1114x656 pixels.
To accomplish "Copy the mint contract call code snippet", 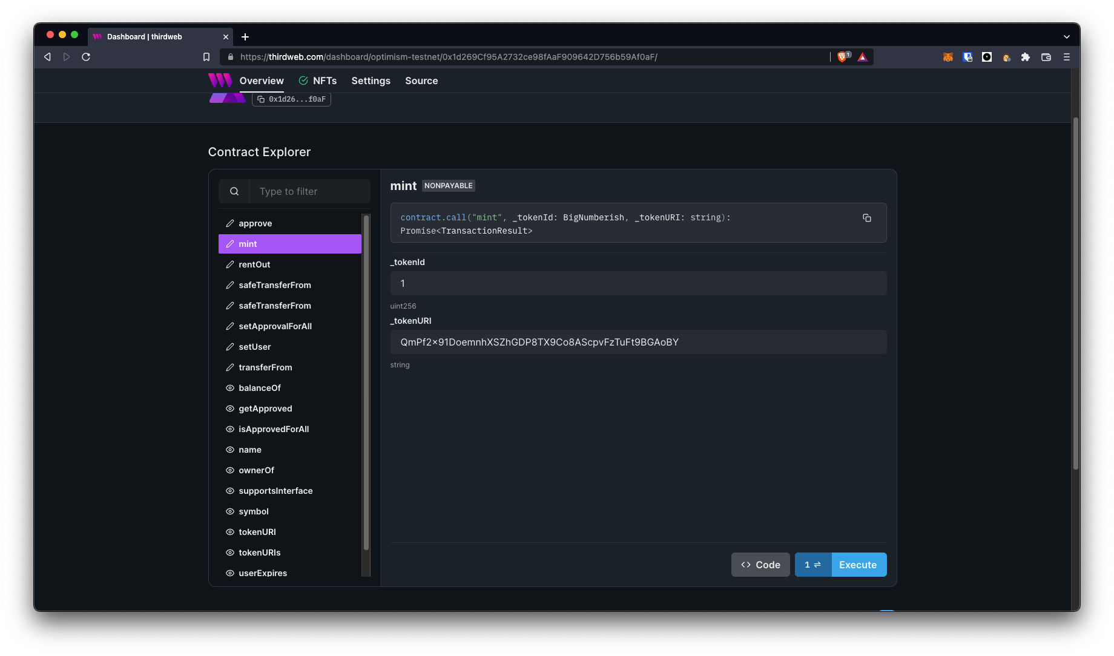I will (x=866, y=218).
